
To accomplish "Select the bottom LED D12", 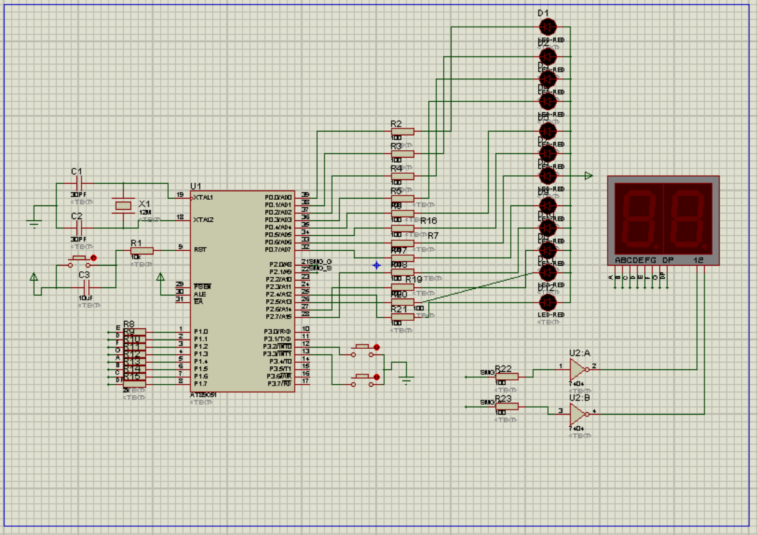I will click(x=548, y=303).
